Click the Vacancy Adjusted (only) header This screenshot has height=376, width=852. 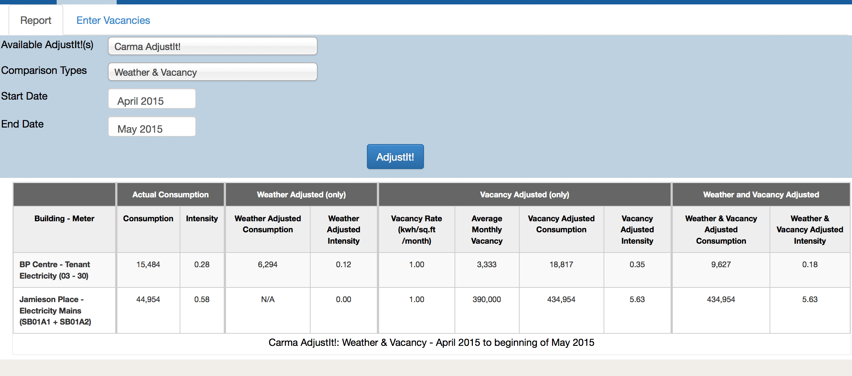click(524, 194)
